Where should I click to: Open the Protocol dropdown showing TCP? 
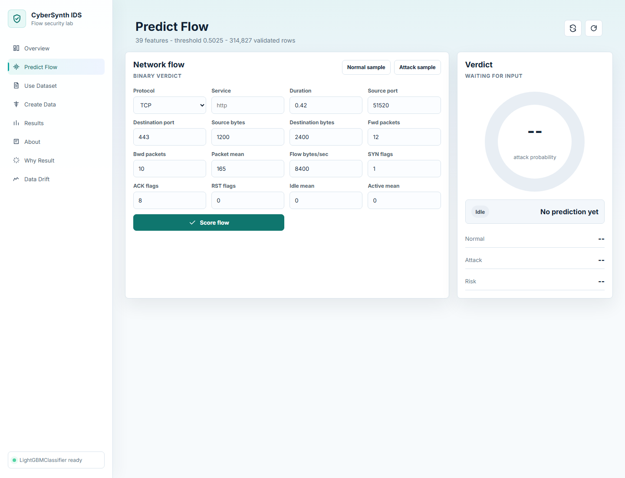(170, 105)
